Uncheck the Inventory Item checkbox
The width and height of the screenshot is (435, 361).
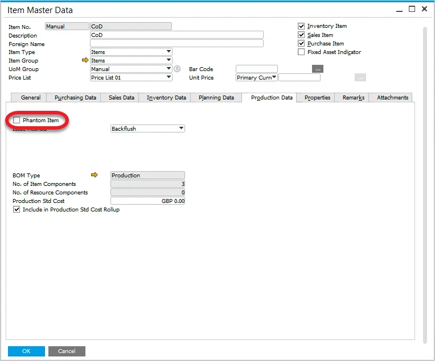[x=301, y=26]
